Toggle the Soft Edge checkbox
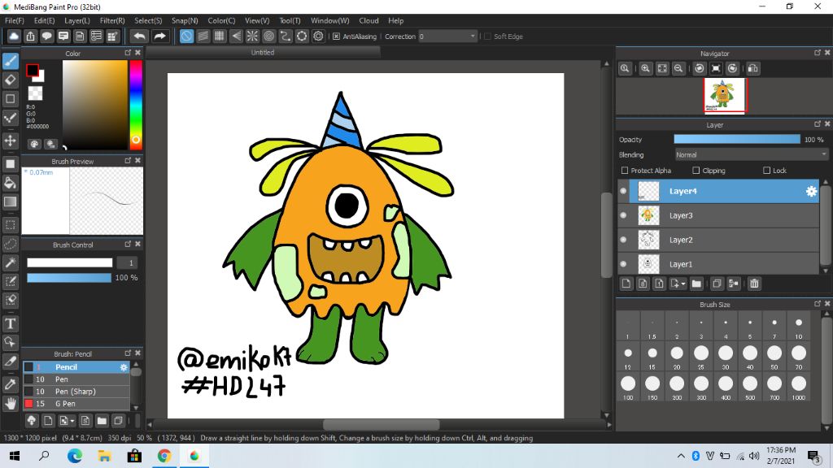833x468 pixels. click(x=488, y=37)
